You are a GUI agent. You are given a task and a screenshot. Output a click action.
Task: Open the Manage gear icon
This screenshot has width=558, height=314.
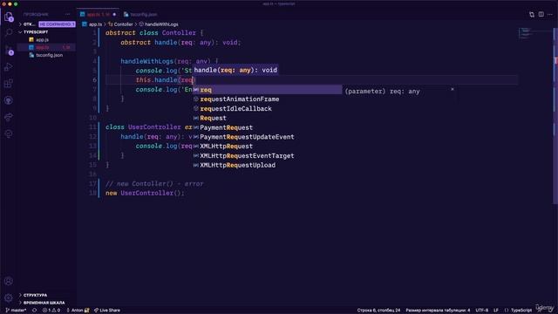click(x=9, y=297)
